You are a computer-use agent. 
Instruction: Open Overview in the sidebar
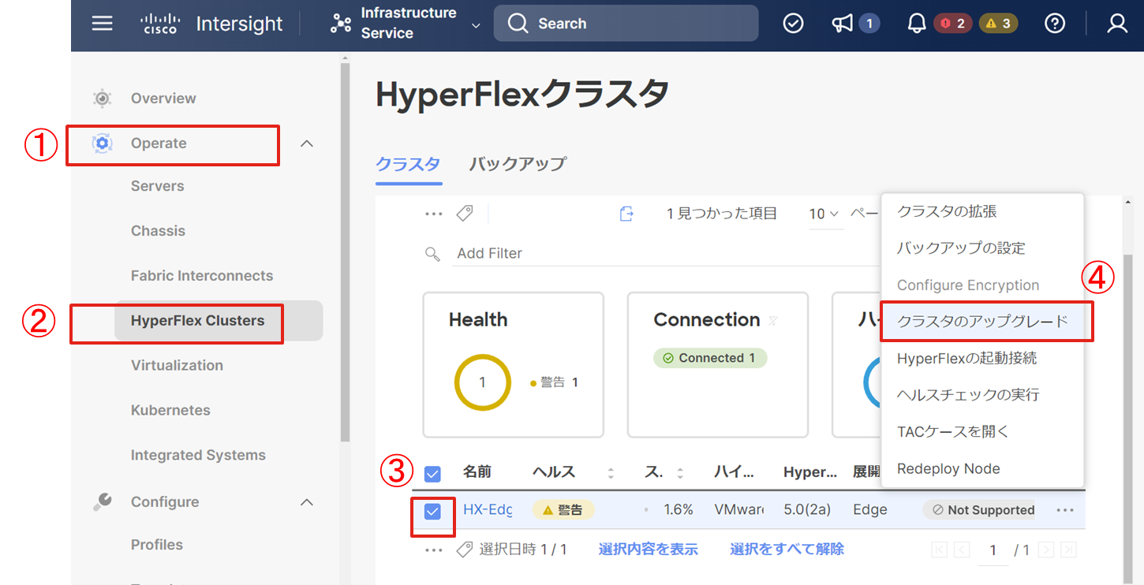[163, 99]
